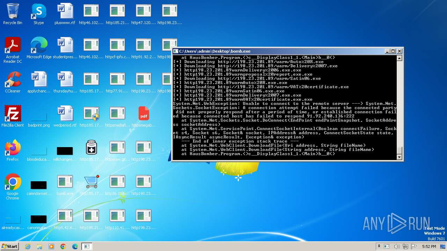
Task: Select the http5.42.6 file icon
Action: coord(65,219)
